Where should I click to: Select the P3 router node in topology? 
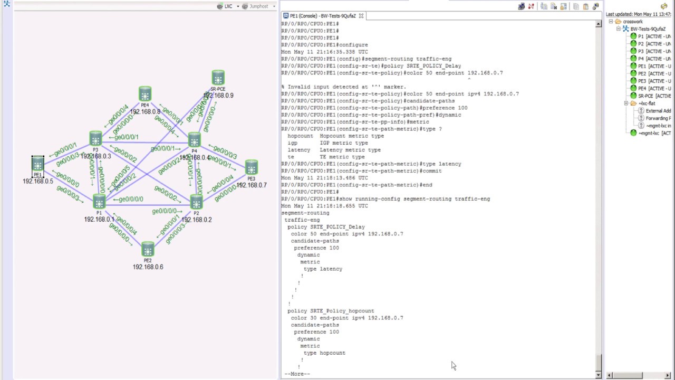click(x=95, y=138)
